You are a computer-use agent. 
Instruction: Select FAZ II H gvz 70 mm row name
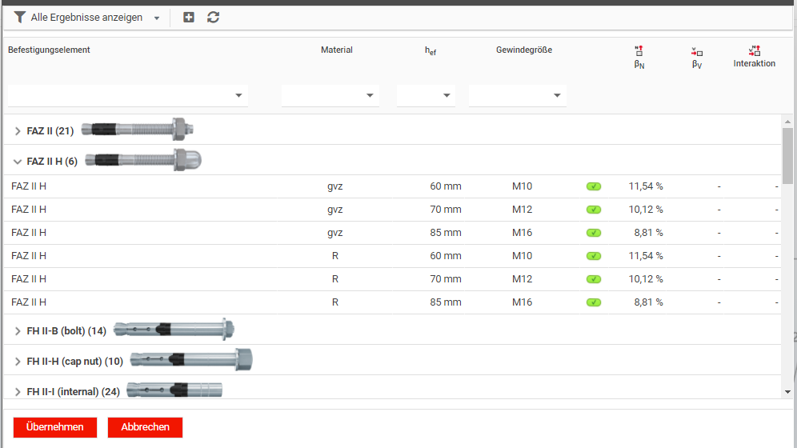click(x=29, y=210)
